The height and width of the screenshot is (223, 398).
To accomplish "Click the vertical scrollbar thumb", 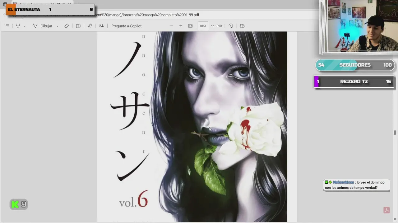I will (x=395, y=133).
